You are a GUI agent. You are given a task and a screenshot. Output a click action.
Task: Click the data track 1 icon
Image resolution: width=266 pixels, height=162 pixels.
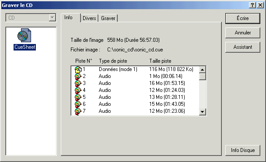pos(78,69)
